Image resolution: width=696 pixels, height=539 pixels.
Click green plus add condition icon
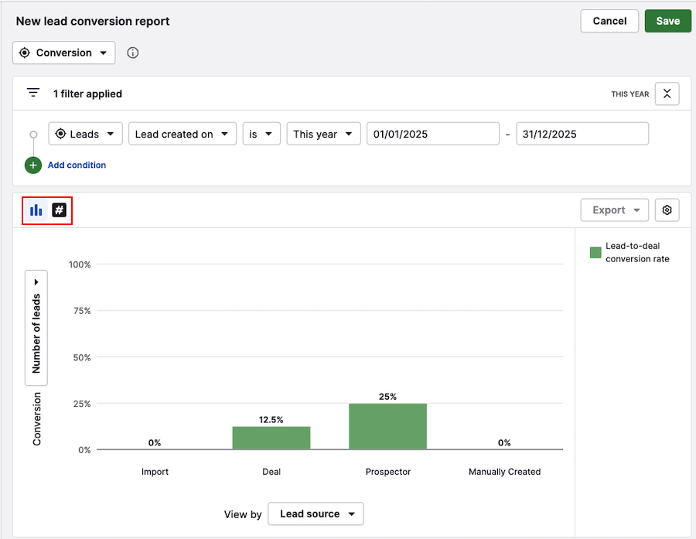point(33,165)
